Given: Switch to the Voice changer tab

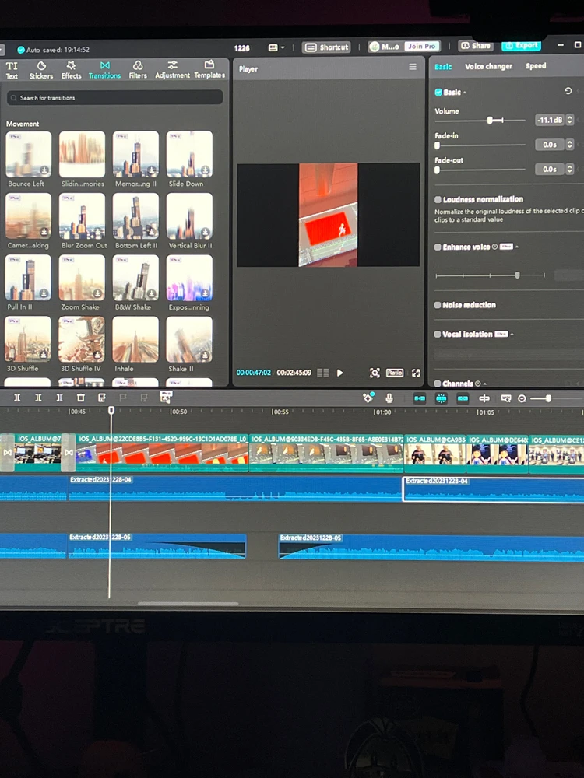Looking at the screenshot, I should 488,67.
